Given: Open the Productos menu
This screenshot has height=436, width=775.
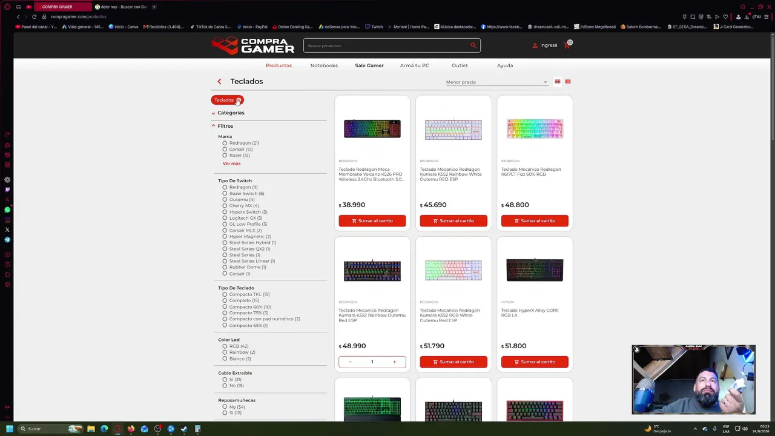Looking at the screenshot, I should pyautogui.click(x=279, y=65).
